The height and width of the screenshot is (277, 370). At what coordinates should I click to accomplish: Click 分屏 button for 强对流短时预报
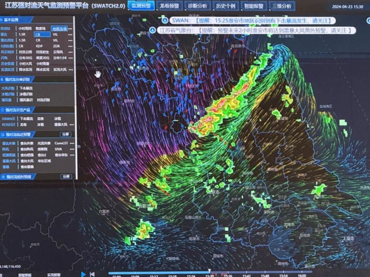coord(66,177)
